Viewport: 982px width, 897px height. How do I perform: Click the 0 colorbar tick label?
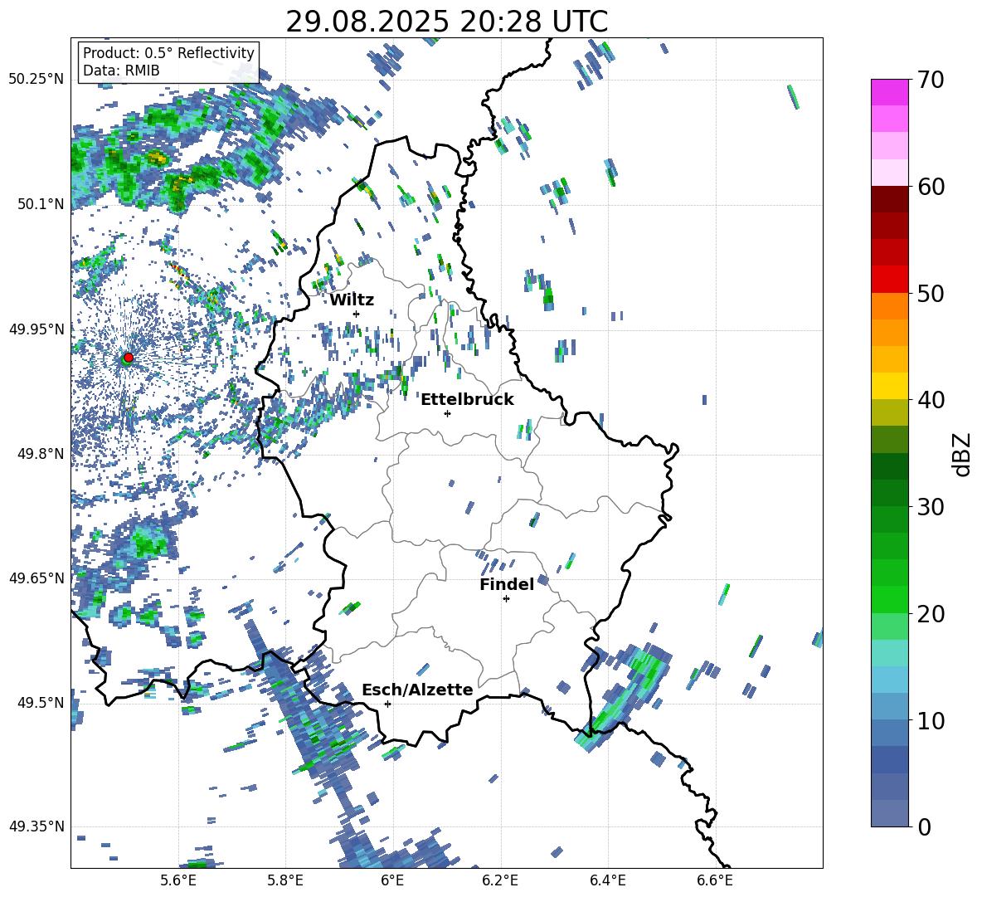[x=924, y=826]
